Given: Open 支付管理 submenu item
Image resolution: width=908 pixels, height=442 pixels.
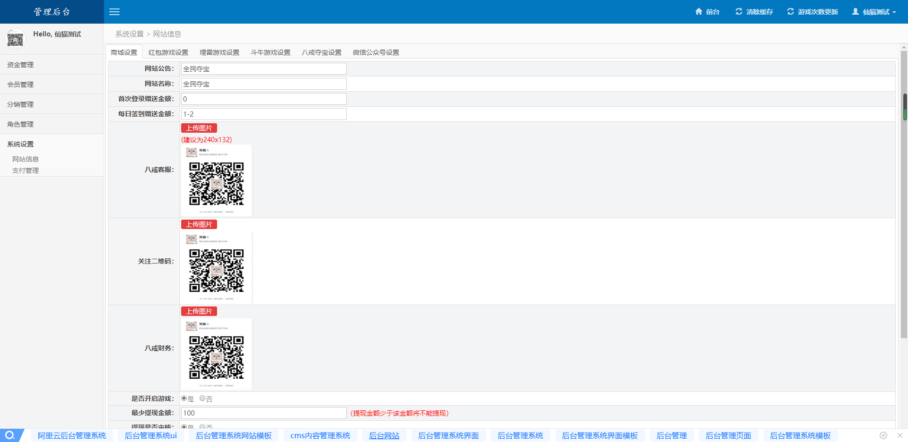Looking at the screenshot, I should (x=26, y=170).
